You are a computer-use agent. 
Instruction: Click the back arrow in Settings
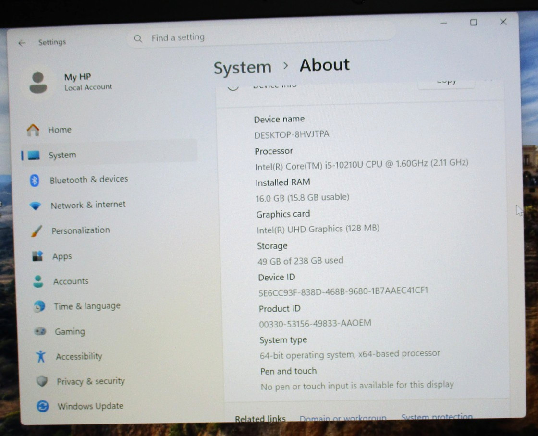(x=22, y=43)
